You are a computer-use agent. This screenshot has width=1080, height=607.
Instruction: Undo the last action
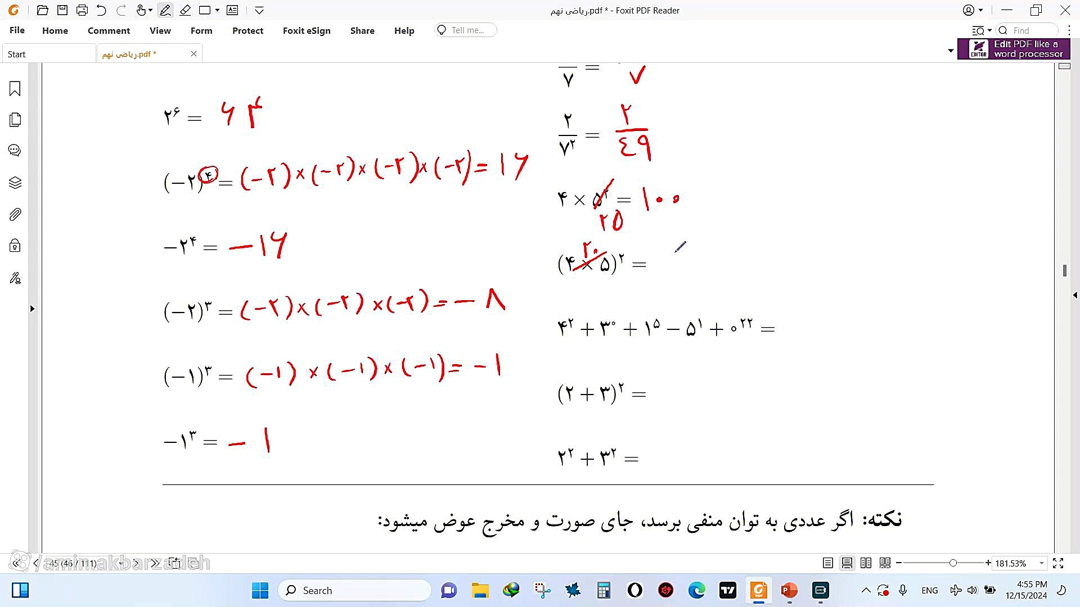(x=101, y=10)
